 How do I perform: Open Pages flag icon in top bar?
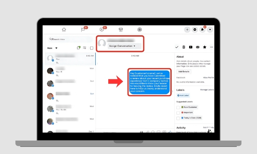coord(83,30)
